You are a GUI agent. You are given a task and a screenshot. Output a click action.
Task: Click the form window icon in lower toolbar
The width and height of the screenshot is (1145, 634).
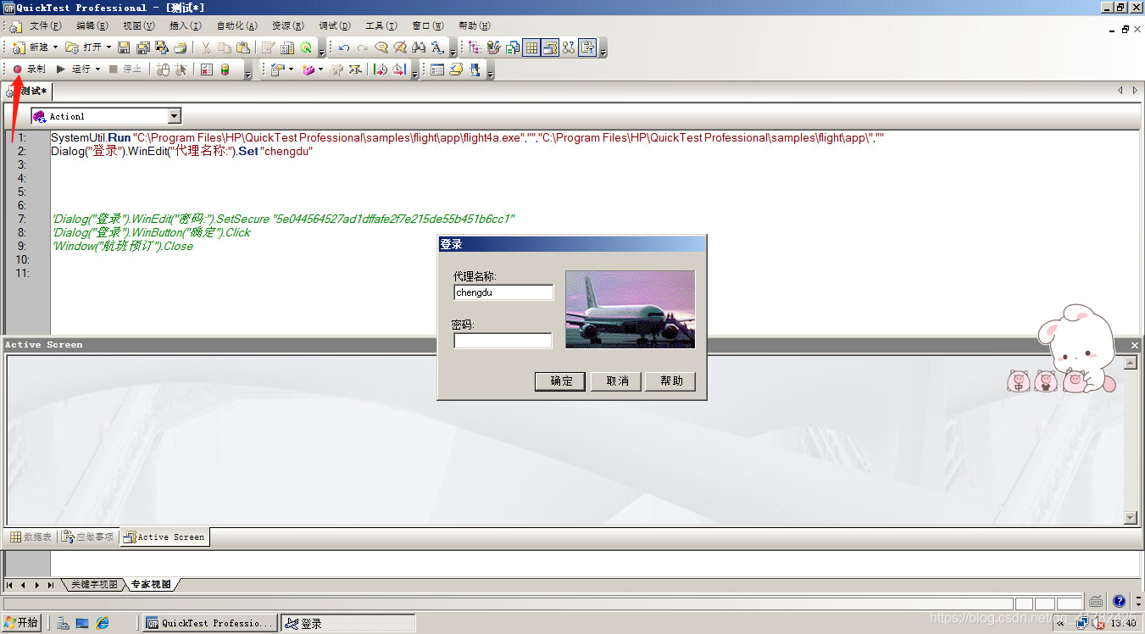tap(436, 70)
